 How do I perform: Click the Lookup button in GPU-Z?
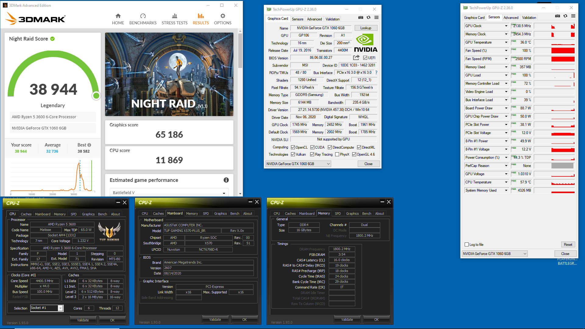pyautogui.click(x=366, y=28)
